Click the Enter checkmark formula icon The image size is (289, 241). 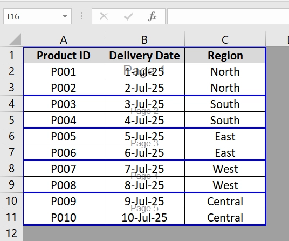pos(128,16)
